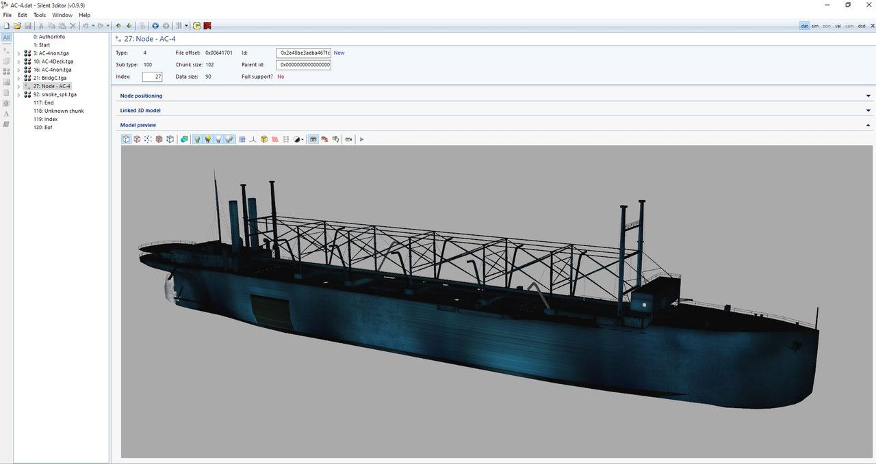Switch to the cam file tab
The height and width of the screenshot is (464, 876).
[x=849, y=26]
